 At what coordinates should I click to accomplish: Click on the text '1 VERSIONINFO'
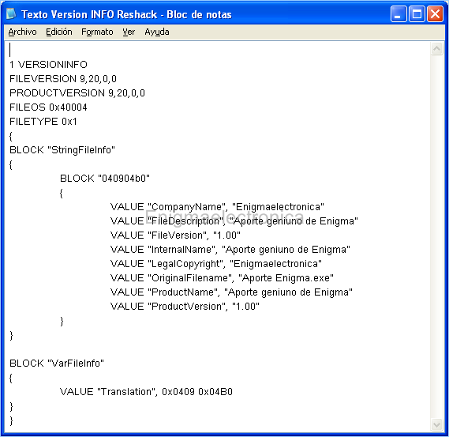pos(48,65)
